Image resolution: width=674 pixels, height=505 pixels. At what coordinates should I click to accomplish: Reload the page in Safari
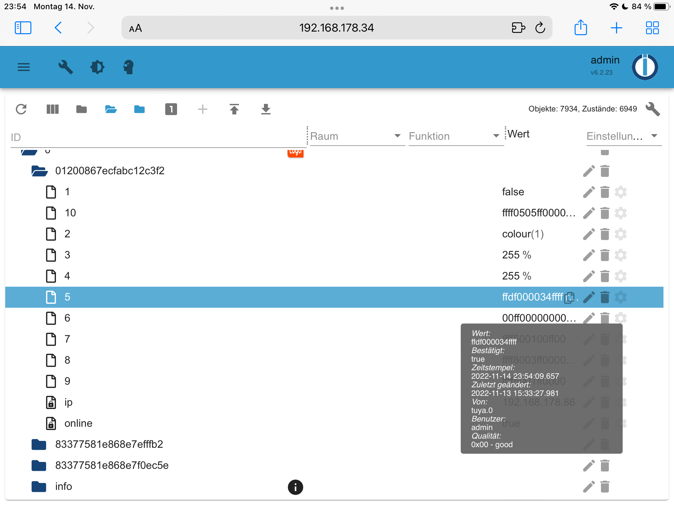540,28
